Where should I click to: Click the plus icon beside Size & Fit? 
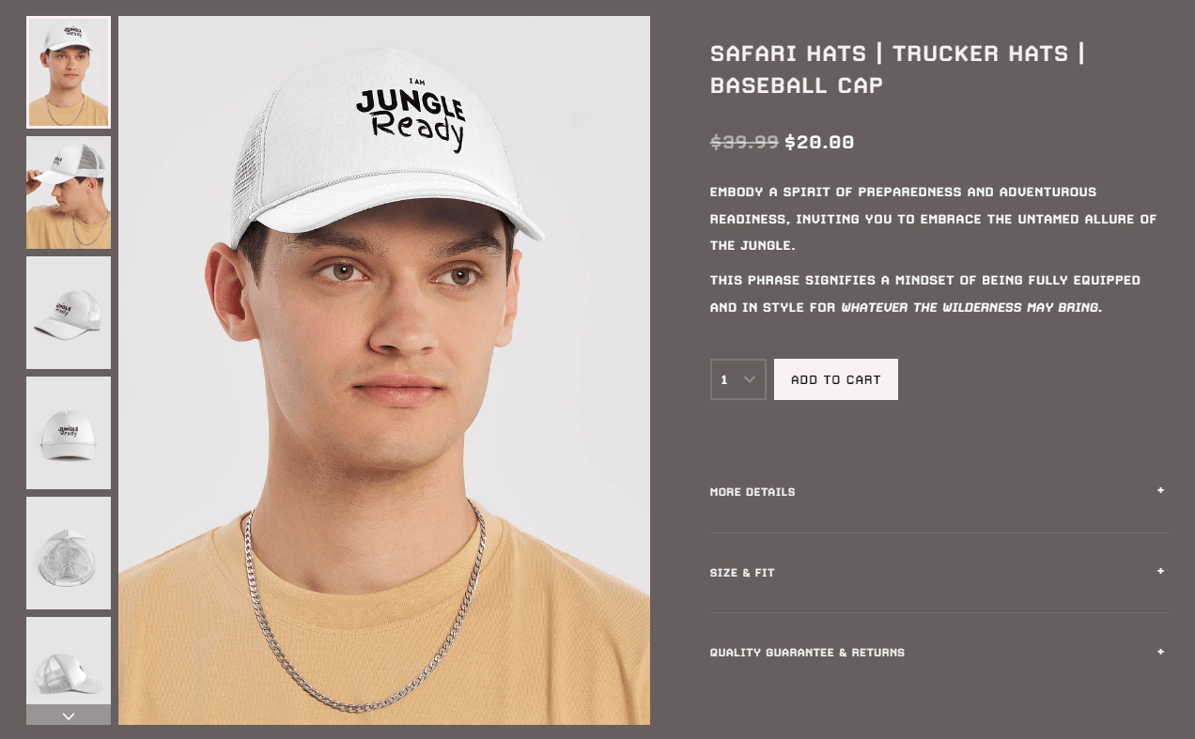(1160, 572)
